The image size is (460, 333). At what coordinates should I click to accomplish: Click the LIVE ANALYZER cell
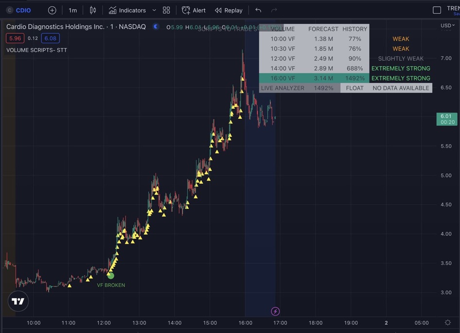coord(283,88)
